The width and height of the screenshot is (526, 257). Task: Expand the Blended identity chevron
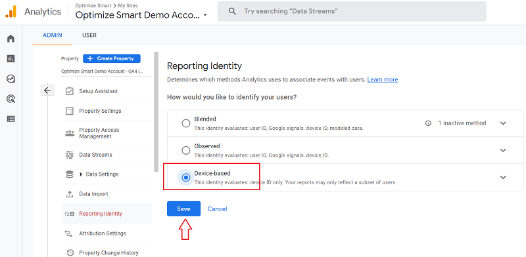click(503, 123)
